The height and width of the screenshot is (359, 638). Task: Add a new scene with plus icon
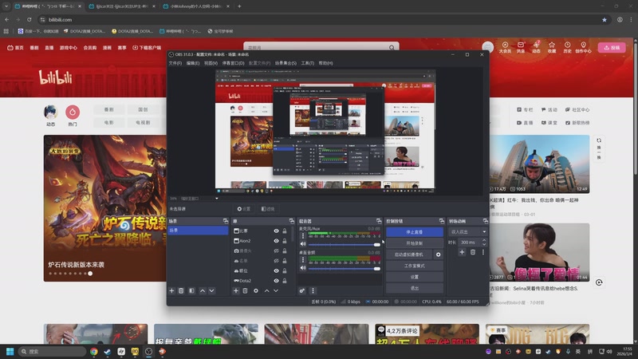(x=171, y=291)
